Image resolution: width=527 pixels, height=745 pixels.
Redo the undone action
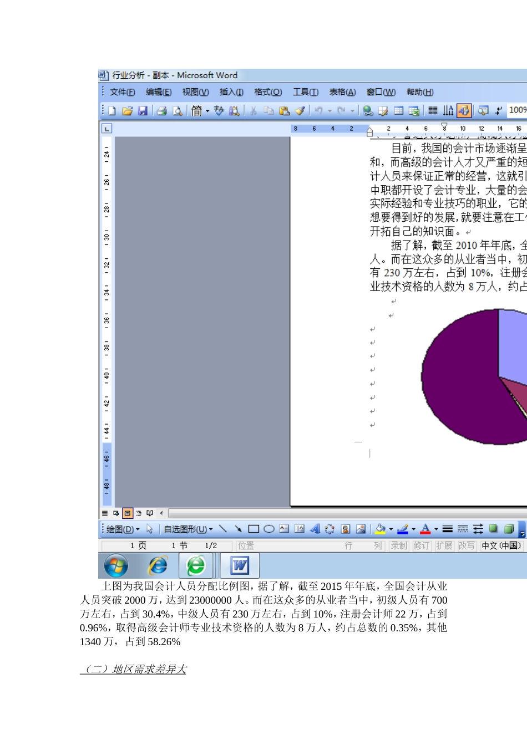click(x=341, y=111)
